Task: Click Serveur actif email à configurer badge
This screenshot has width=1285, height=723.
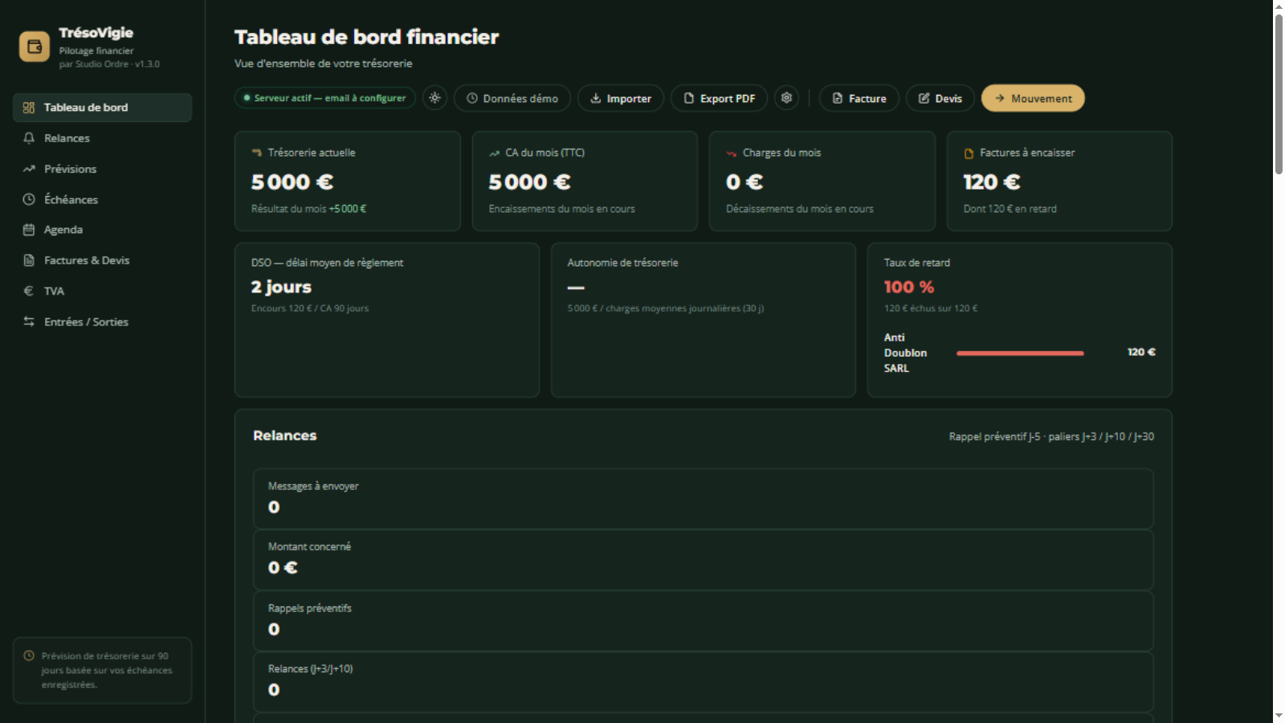Action: [325, 98]
